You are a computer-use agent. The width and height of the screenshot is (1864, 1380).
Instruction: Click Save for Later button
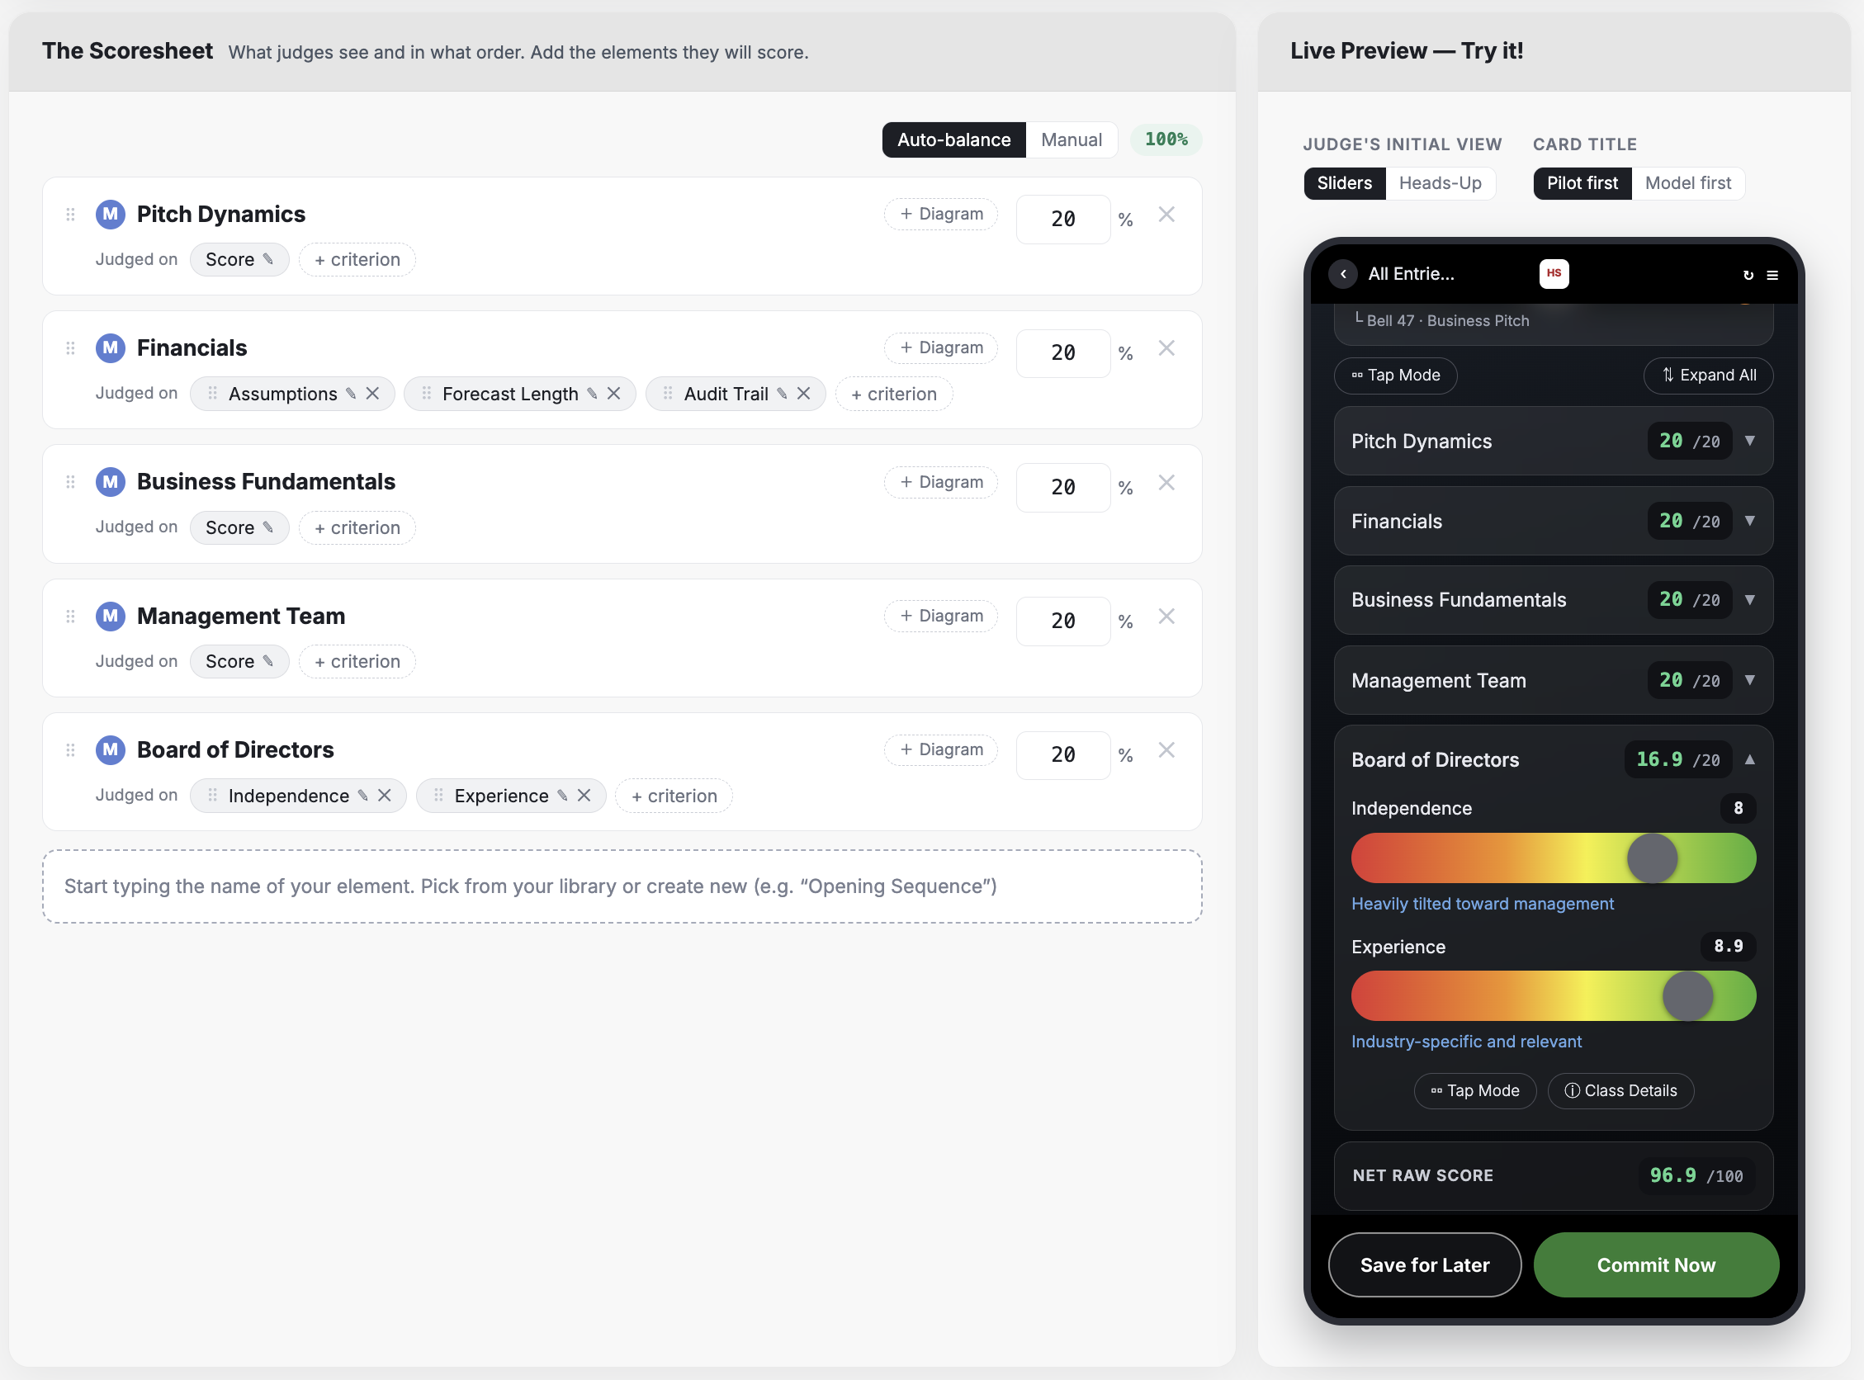1425,1264
